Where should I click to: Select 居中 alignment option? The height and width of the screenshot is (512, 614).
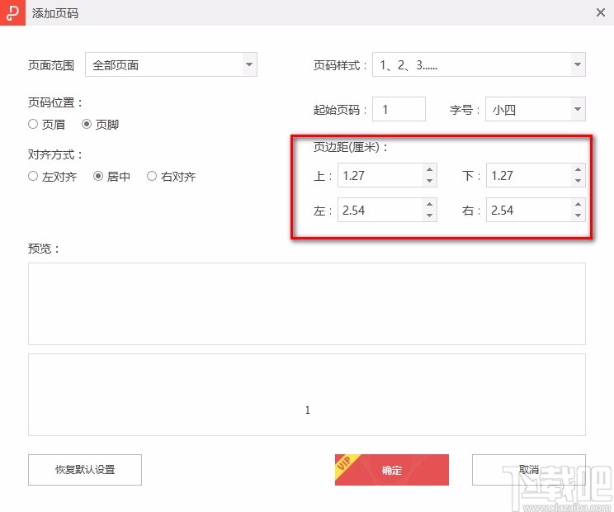tap(98, 176)
